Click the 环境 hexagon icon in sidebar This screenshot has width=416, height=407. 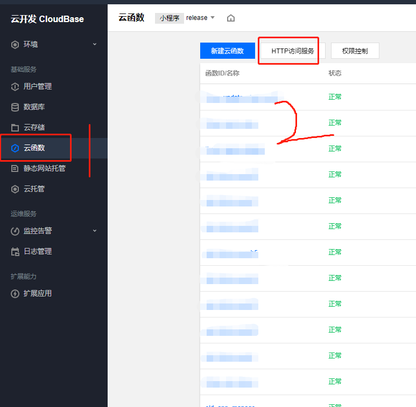(x=15, y=44)
